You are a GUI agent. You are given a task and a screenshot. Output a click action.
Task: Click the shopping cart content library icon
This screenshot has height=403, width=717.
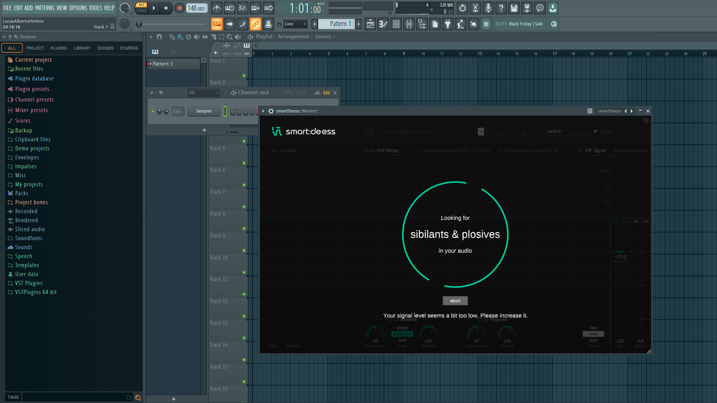[487, 24]
